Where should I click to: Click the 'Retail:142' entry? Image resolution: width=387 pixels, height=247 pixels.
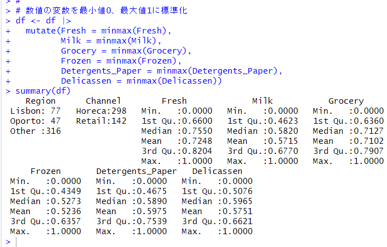point(101,122)
